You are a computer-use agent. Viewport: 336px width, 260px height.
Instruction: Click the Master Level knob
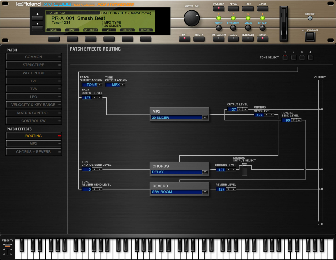tap(192, 18)
